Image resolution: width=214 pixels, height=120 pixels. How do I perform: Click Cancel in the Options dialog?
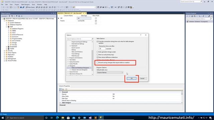[142, 78]
